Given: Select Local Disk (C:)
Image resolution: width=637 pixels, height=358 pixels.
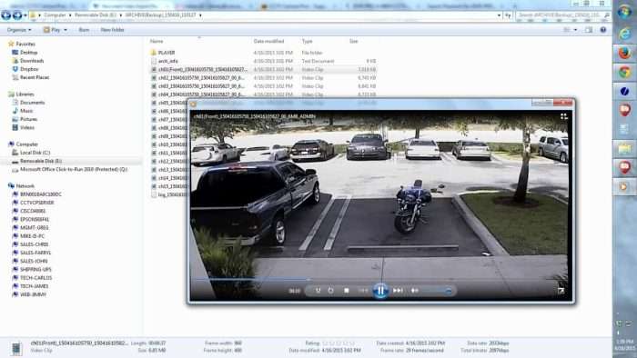Looking at the screenshot, I should [35, 153].
